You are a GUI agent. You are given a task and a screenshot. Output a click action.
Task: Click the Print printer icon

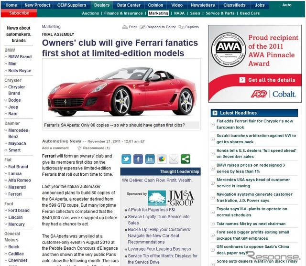tap(125, 27)
